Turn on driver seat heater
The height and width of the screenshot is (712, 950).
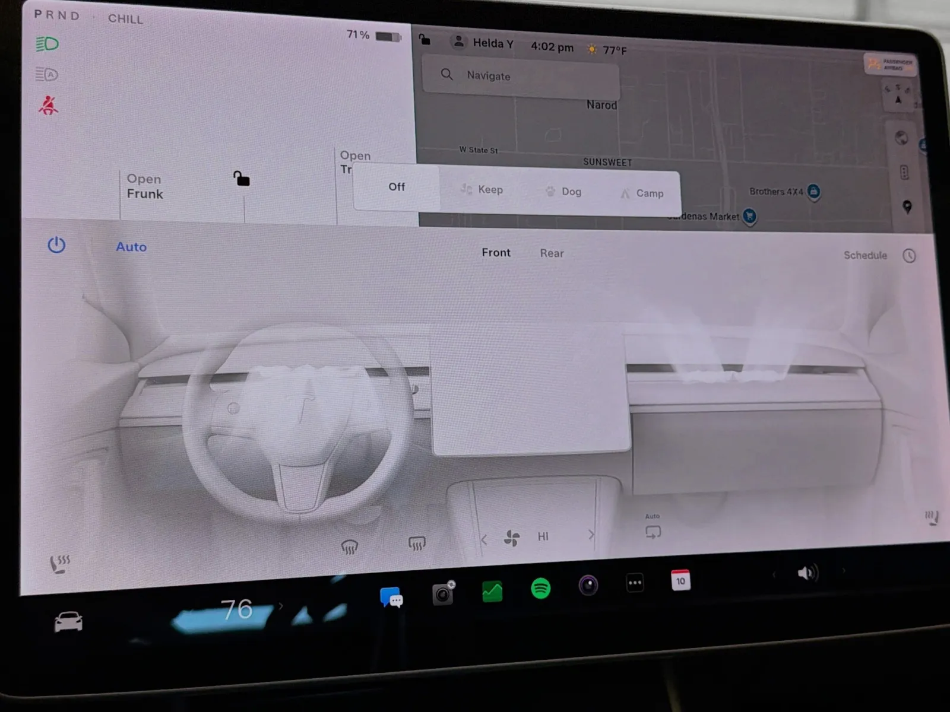point(59,564)
